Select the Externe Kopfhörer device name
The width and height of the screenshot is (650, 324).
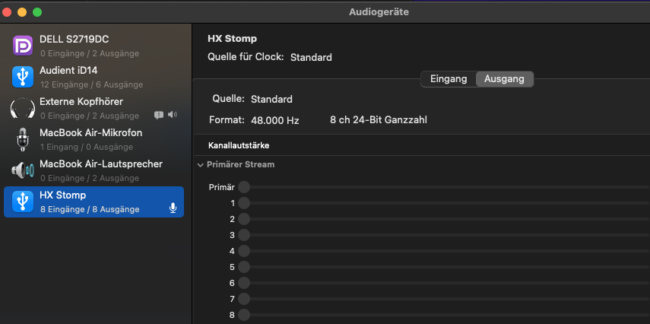coord(81,102)
